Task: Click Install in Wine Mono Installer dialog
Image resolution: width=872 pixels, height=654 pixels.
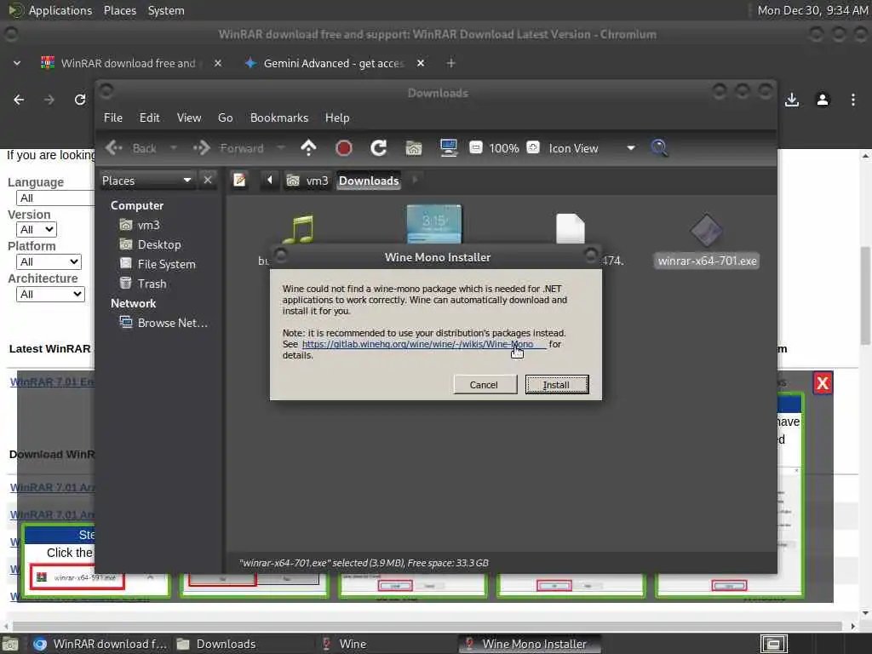Action: coord(557,385)
